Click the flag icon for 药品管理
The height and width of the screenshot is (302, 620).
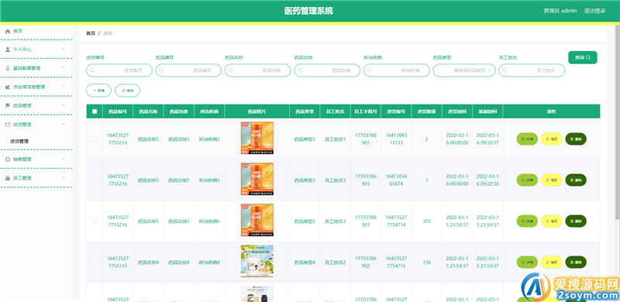(x=8, y=105)
